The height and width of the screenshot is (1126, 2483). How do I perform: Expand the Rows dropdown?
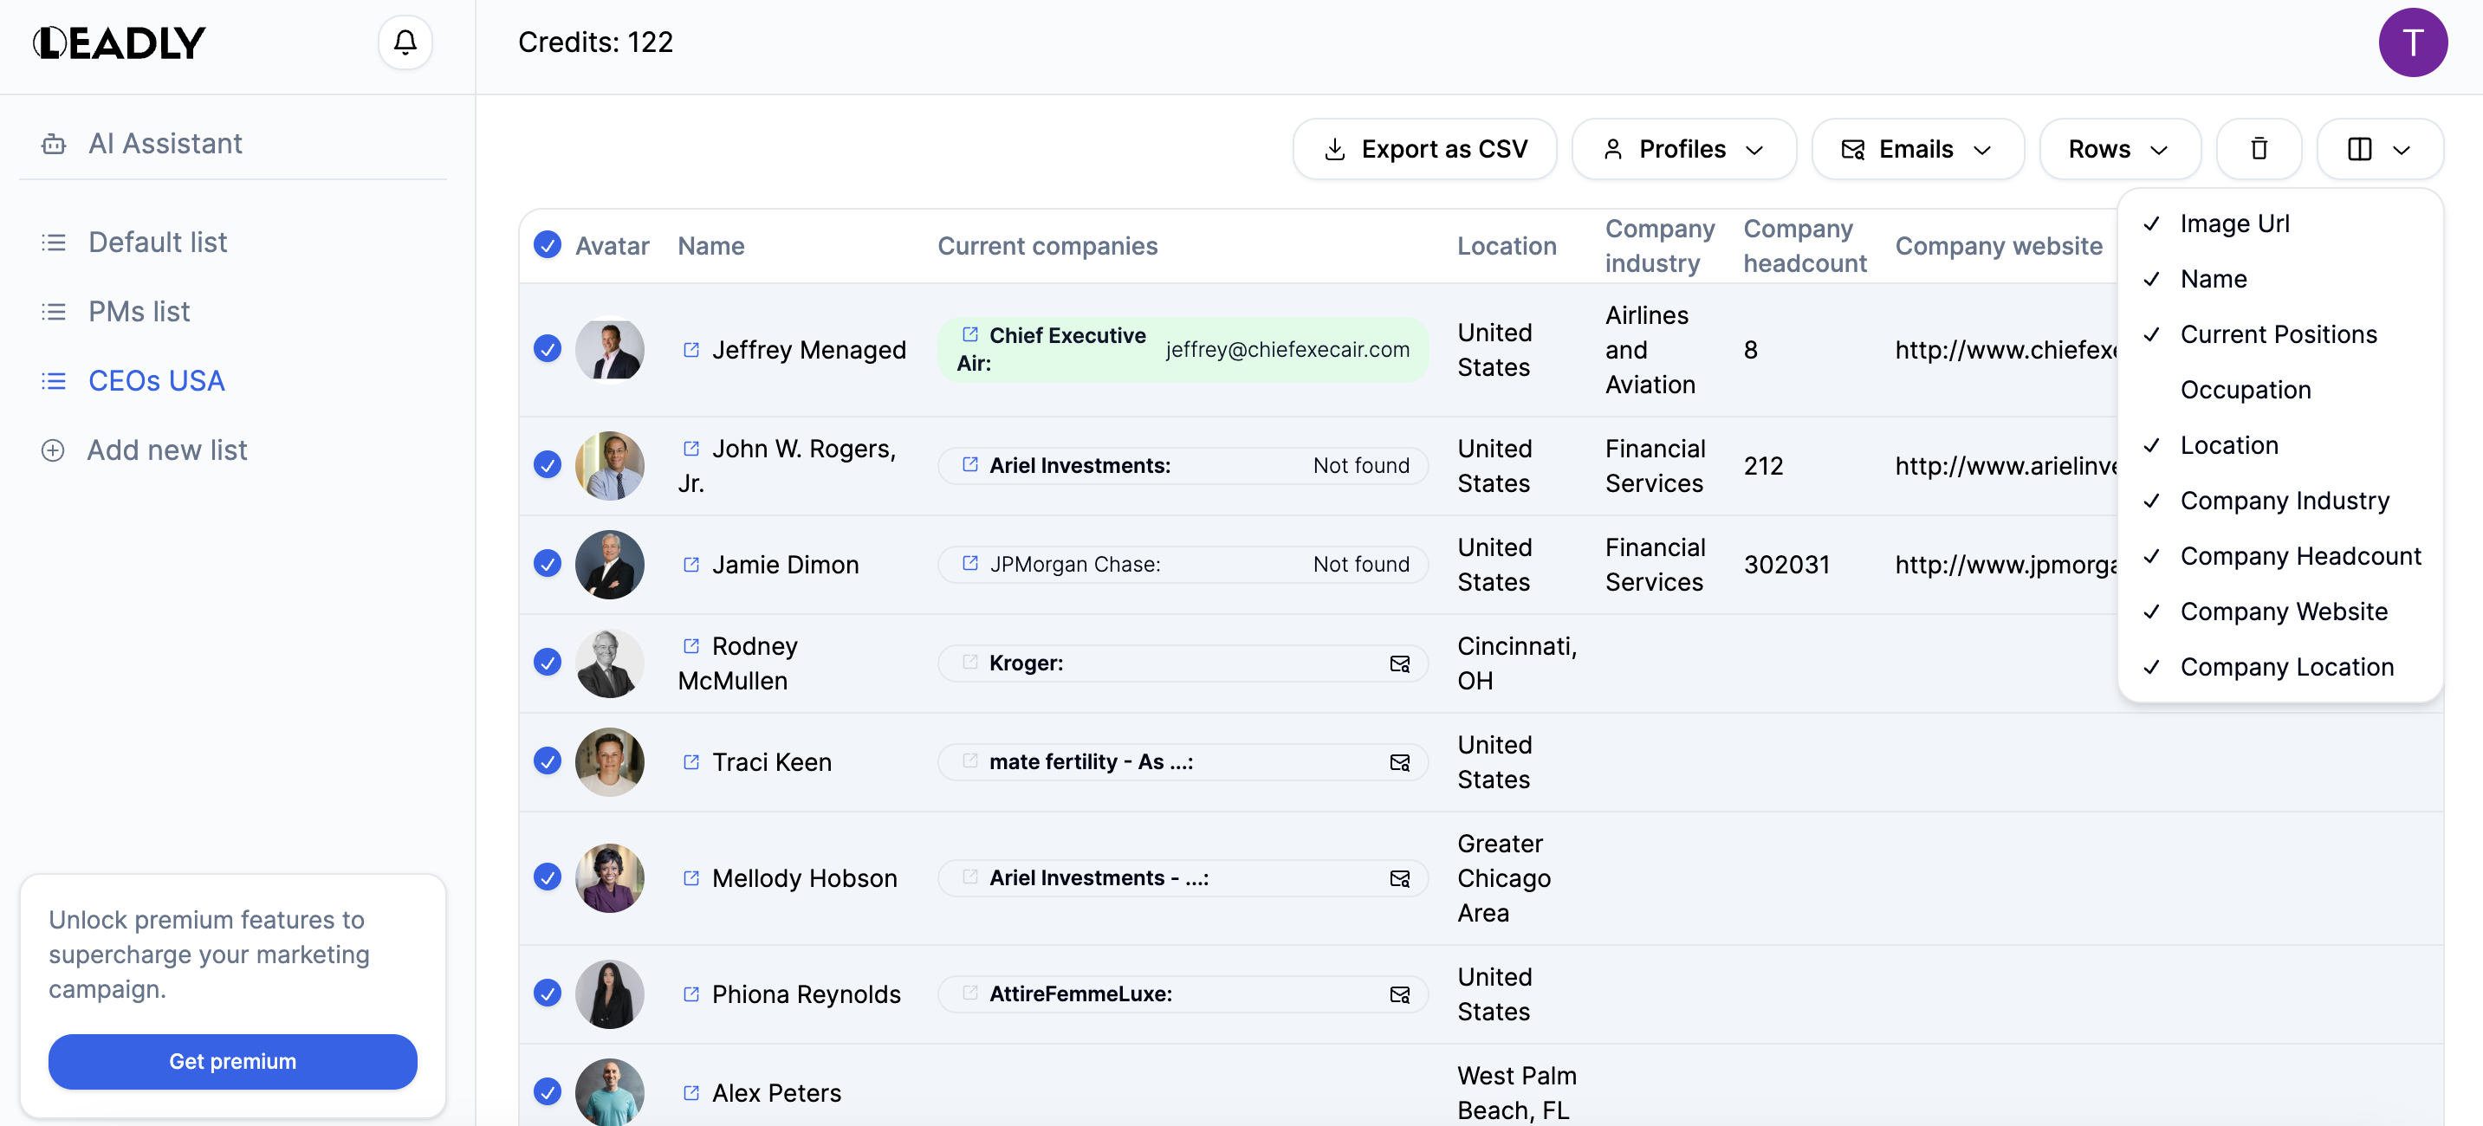2120,150
